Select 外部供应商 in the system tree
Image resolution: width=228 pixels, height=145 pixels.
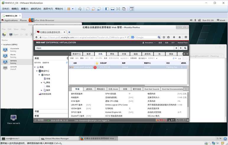click(45, 94)
